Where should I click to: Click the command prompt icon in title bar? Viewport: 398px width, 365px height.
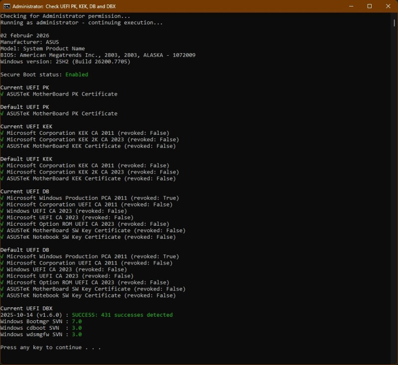[x=6, y=6]
